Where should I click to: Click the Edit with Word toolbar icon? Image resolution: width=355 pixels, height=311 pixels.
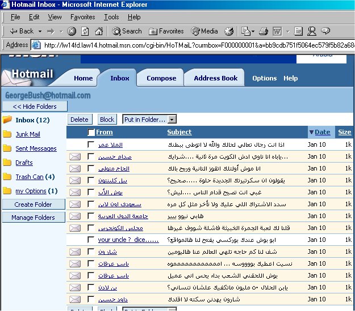pyautogui.click(x=277, y=31)
